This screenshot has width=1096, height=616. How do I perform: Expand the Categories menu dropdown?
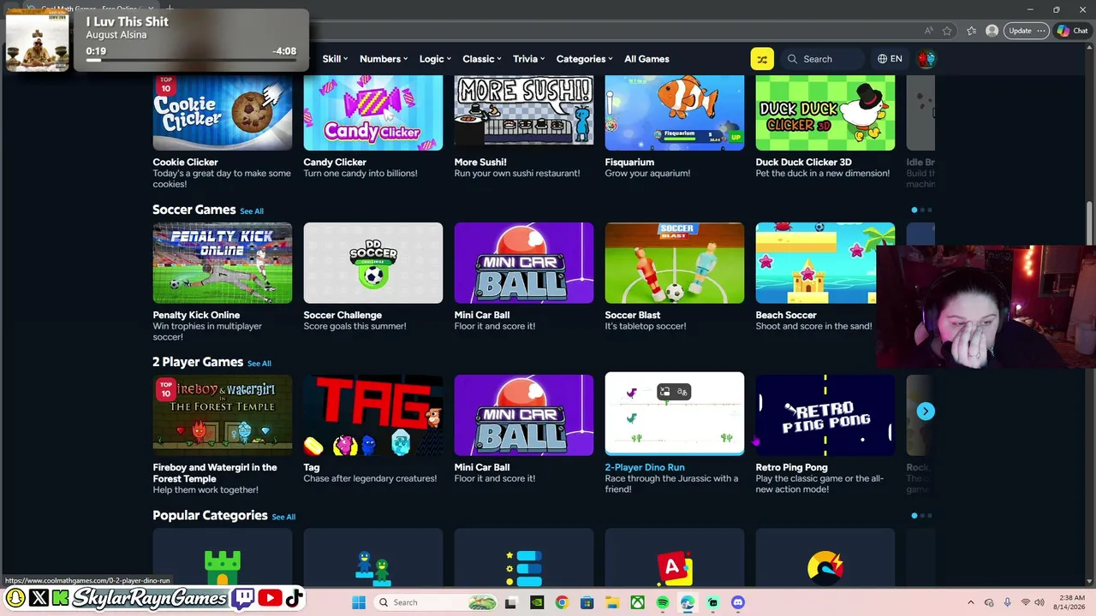pyautogui.click(x=585, y=59)
